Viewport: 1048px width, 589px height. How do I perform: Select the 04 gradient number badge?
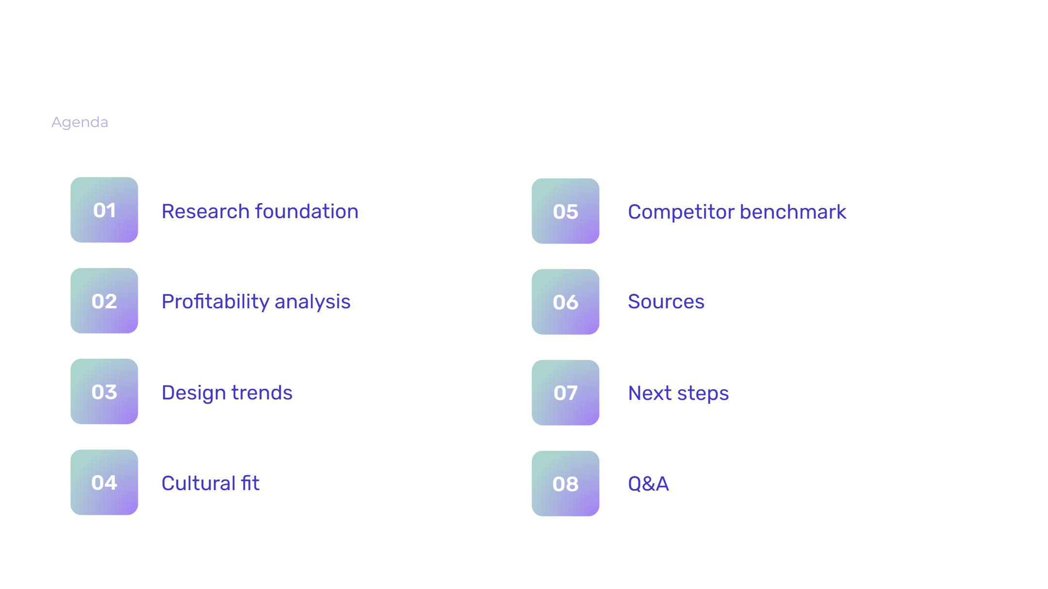[104, 482]
